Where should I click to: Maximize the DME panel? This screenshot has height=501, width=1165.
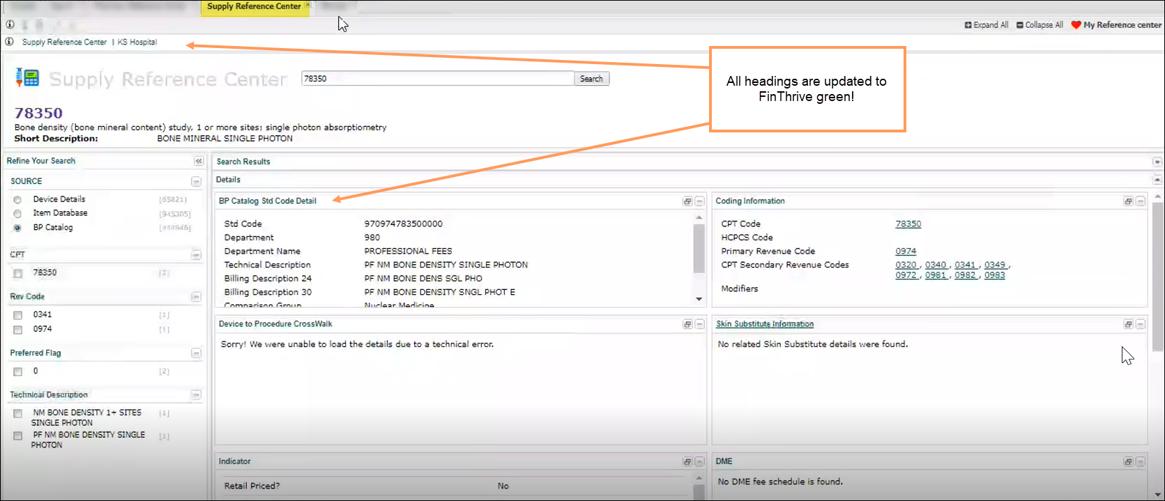[x=1128, y=462]
